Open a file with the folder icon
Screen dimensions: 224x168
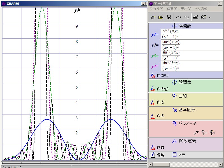point(160,17)
